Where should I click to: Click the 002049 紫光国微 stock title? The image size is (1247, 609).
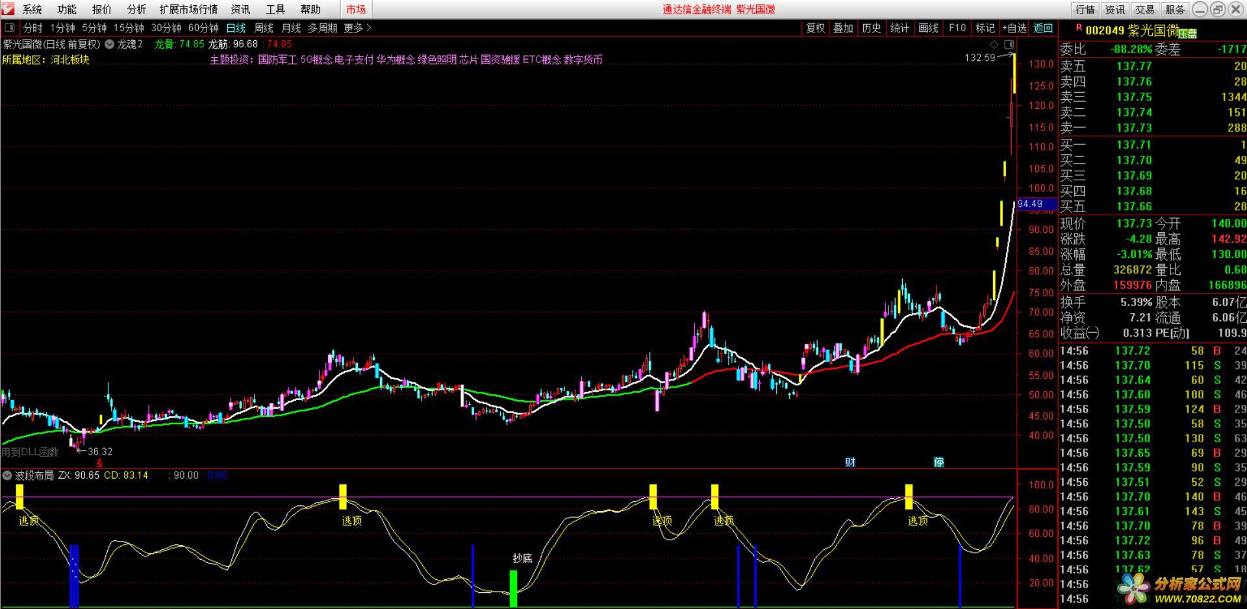pos(1132,30)
